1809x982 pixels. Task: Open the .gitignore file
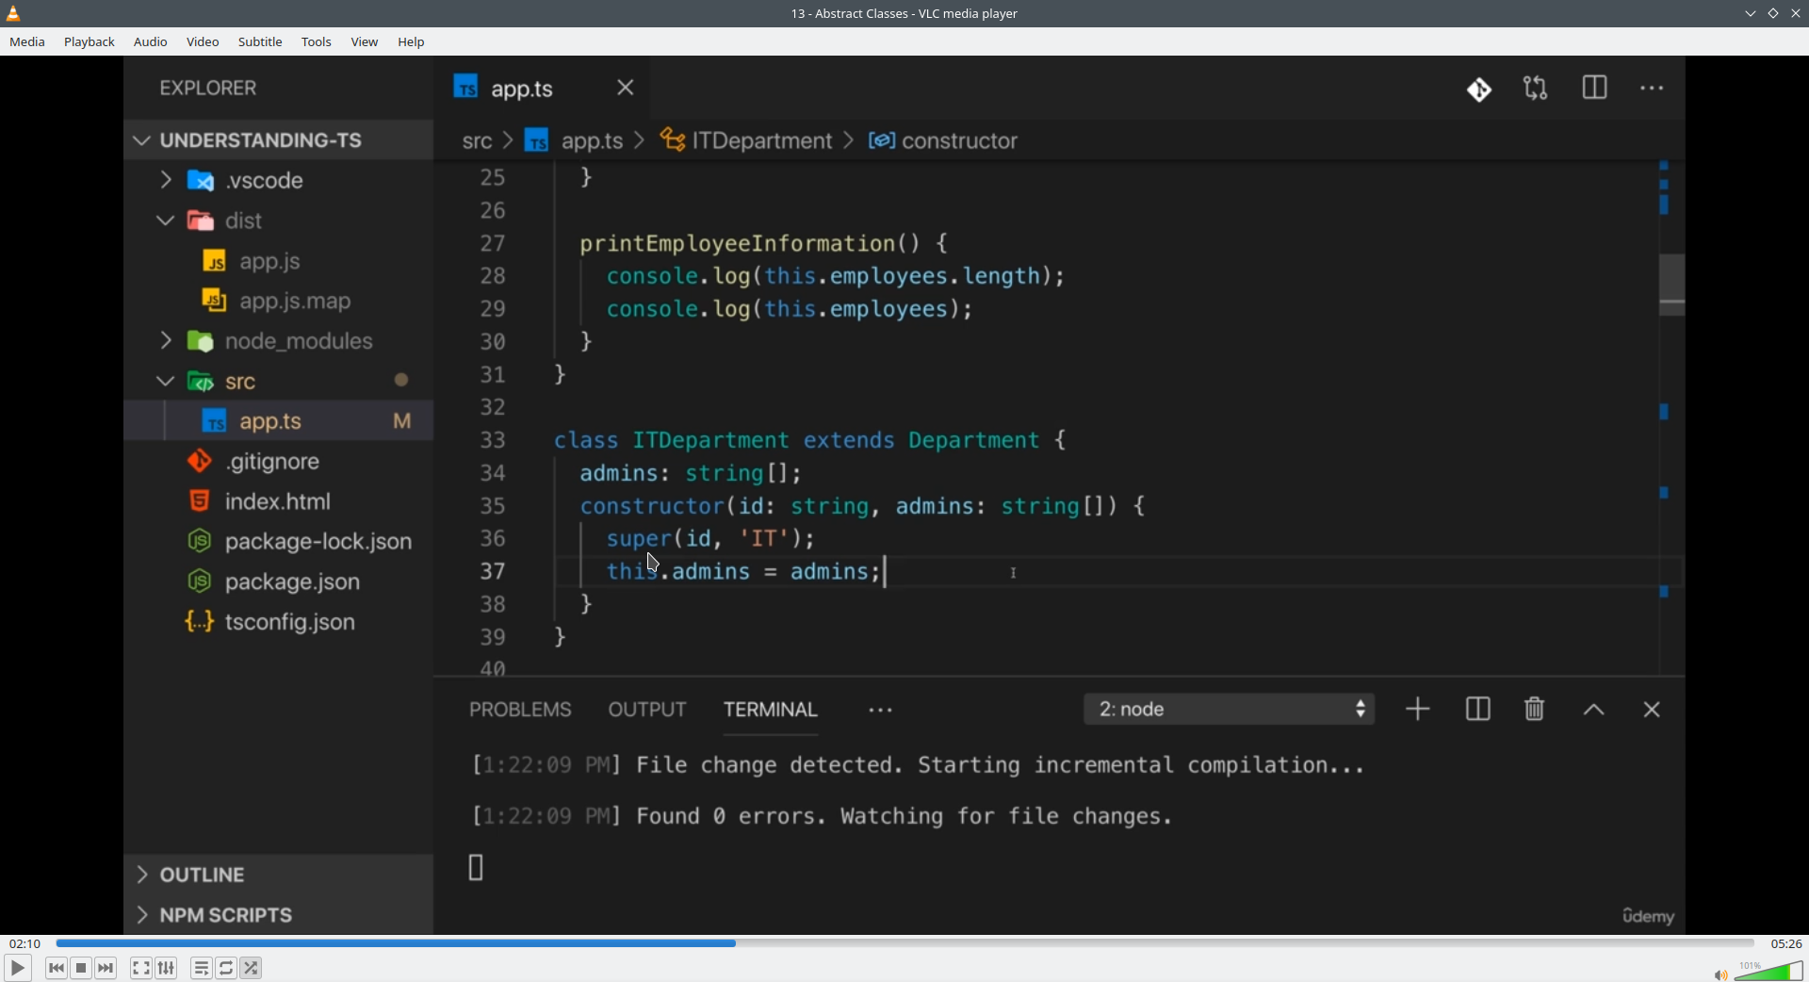[x=279, y=462]
